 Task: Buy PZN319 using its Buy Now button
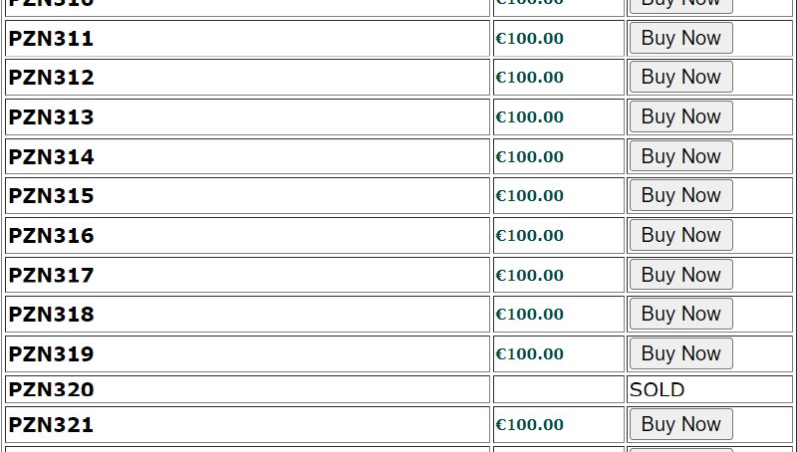coord(680,353)
